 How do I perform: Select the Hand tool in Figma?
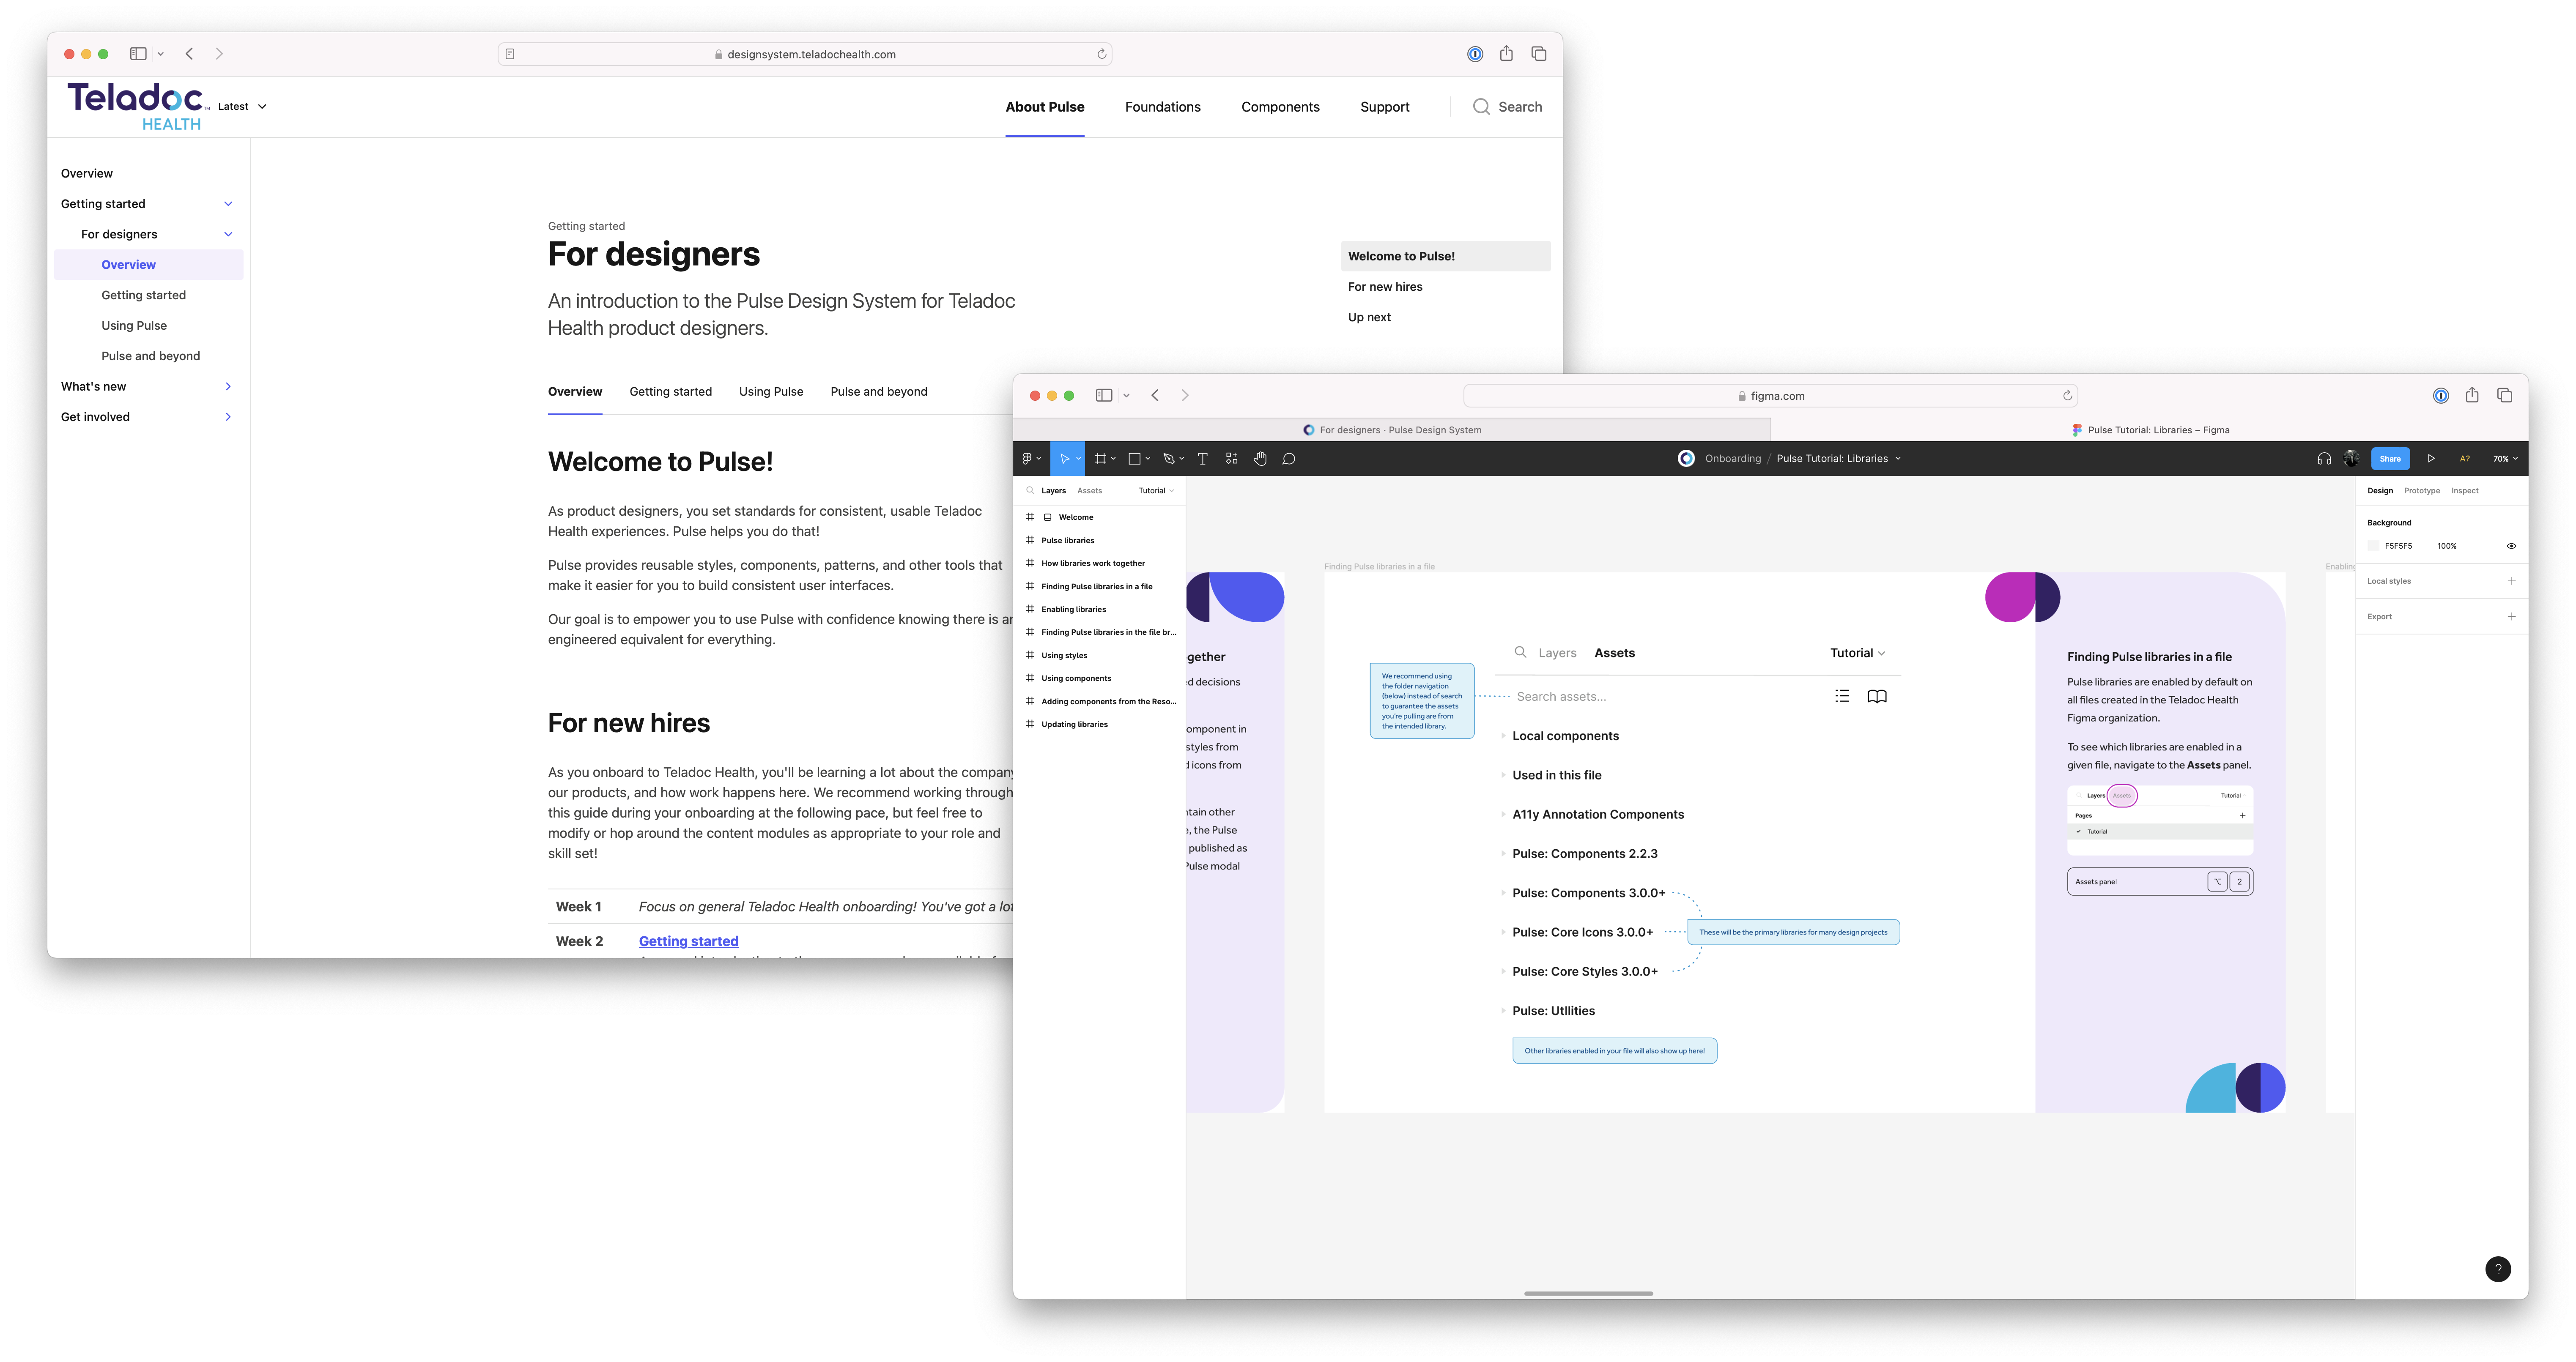[x=1260, y=459]
